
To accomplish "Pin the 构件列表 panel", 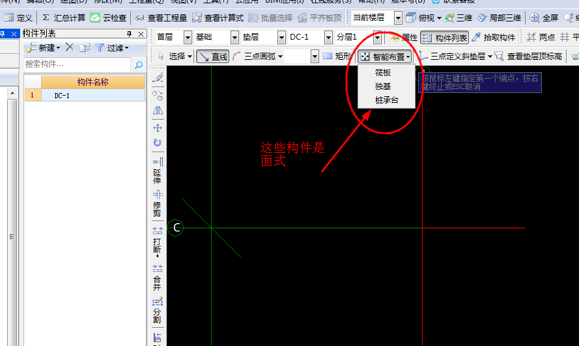I will pyautogui.click(x=129, y=34).
